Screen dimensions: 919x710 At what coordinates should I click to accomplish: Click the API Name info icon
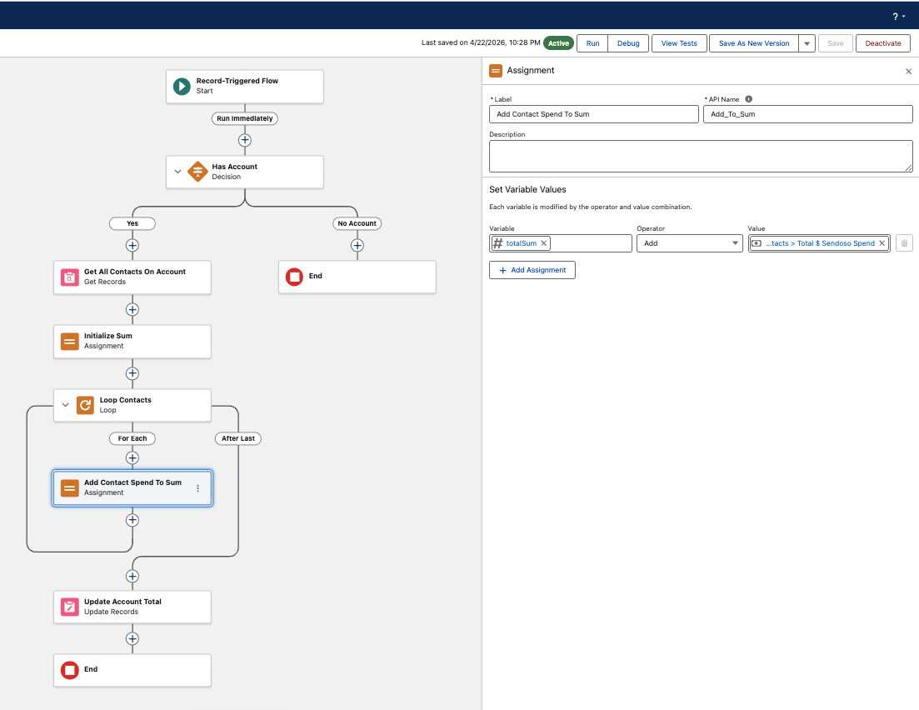coord(748,99)
